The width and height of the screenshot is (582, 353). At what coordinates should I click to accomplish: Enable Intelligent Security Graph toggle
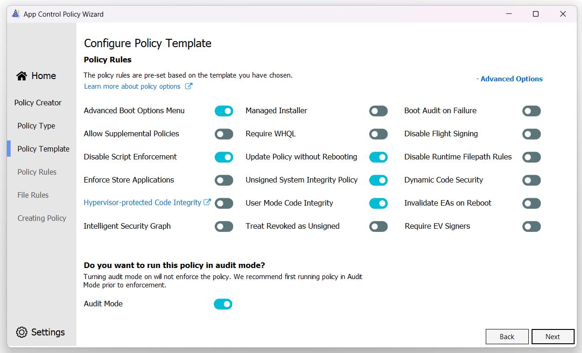click(224, 226)
